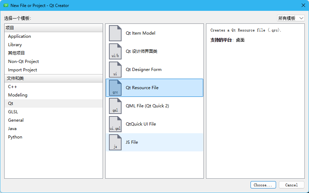Click the ui.qml file icon
309x193 pixels.
pos(115,124)
